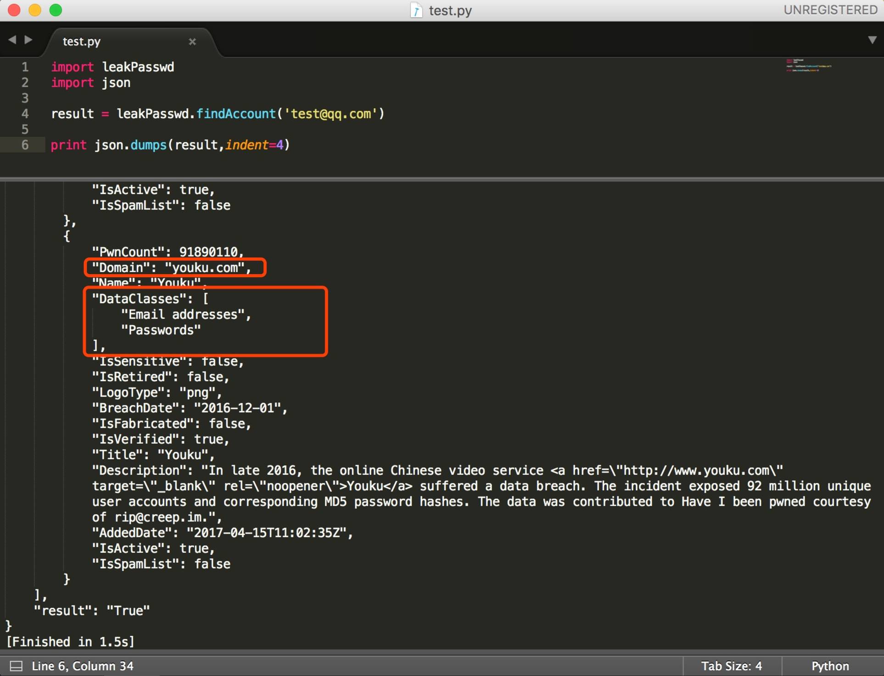Click the "Email addresses" output entry

pos(186,314)
